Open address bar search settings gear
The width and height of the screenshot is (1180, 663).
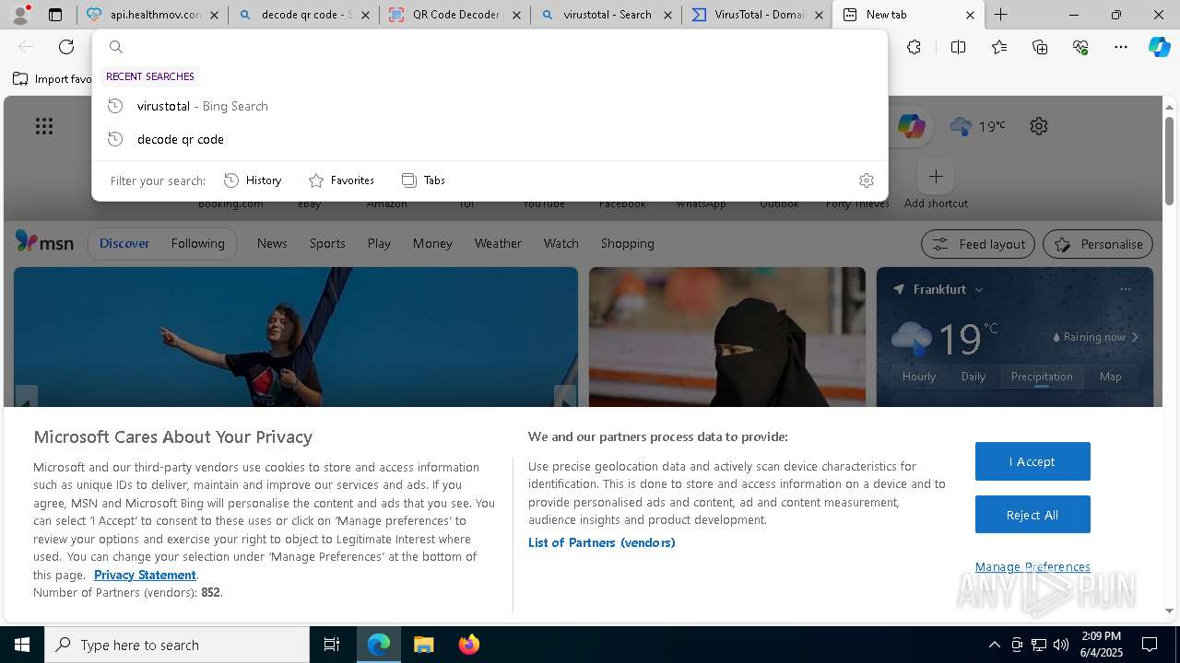[866, 180]
